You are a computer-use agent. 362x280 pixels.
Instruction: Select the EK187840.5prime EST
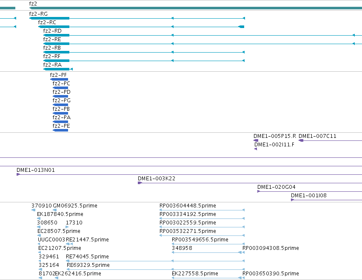pos(39,218)
